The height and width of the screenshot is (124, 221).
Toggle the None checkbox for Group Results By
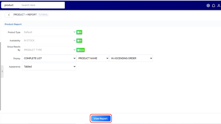[x=81, y=50]
